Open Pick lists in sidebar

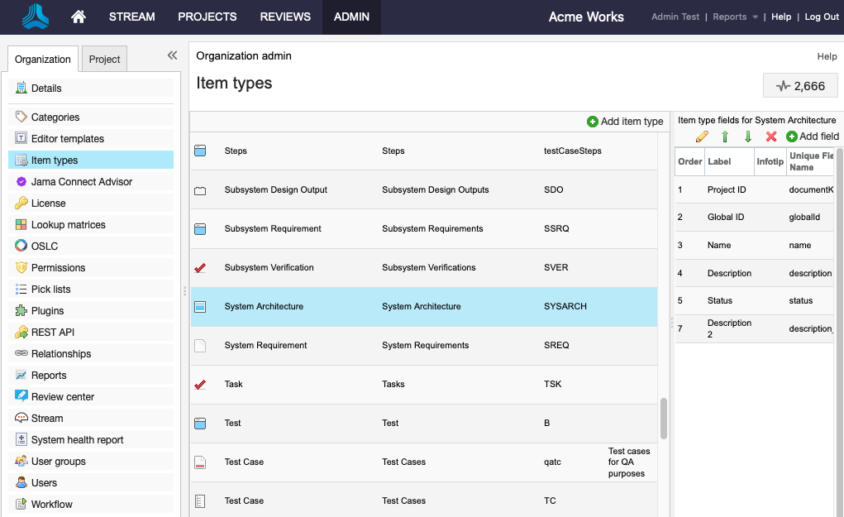(50, 290)
